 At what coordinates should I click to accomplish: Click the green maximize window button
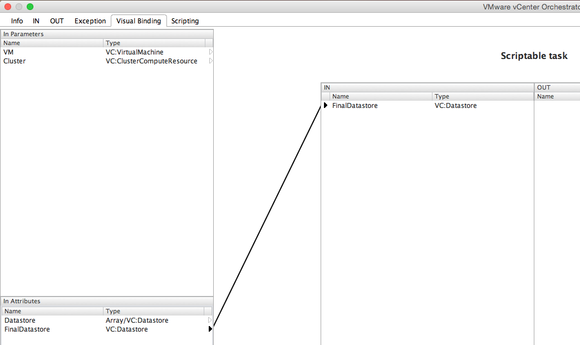point(30,7)
